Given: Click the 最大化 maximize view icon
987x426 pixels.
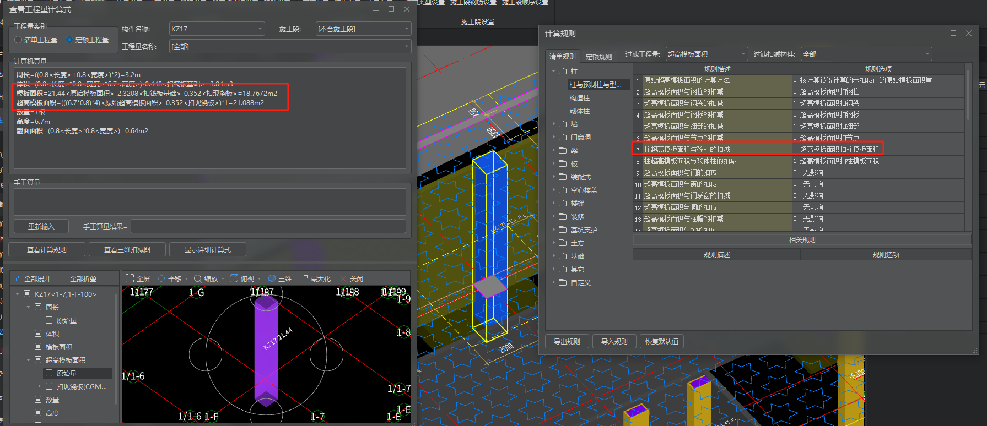Looking at the screenshot, I should click(304, 278).
